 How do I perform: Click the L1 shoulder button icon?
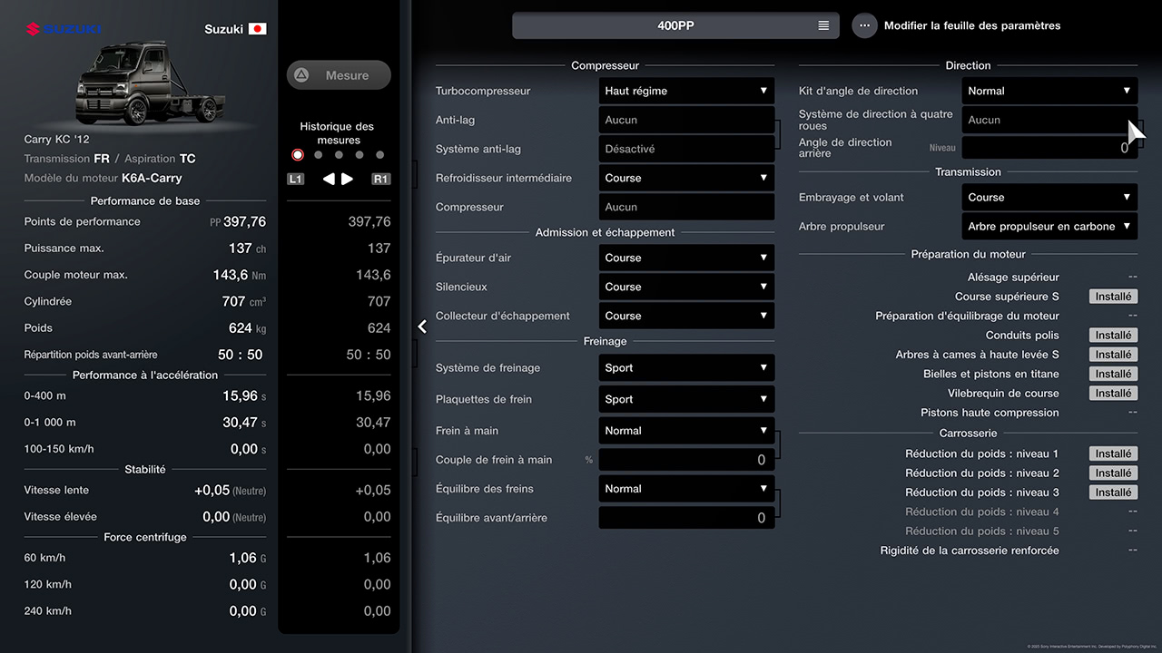point(296,180)
